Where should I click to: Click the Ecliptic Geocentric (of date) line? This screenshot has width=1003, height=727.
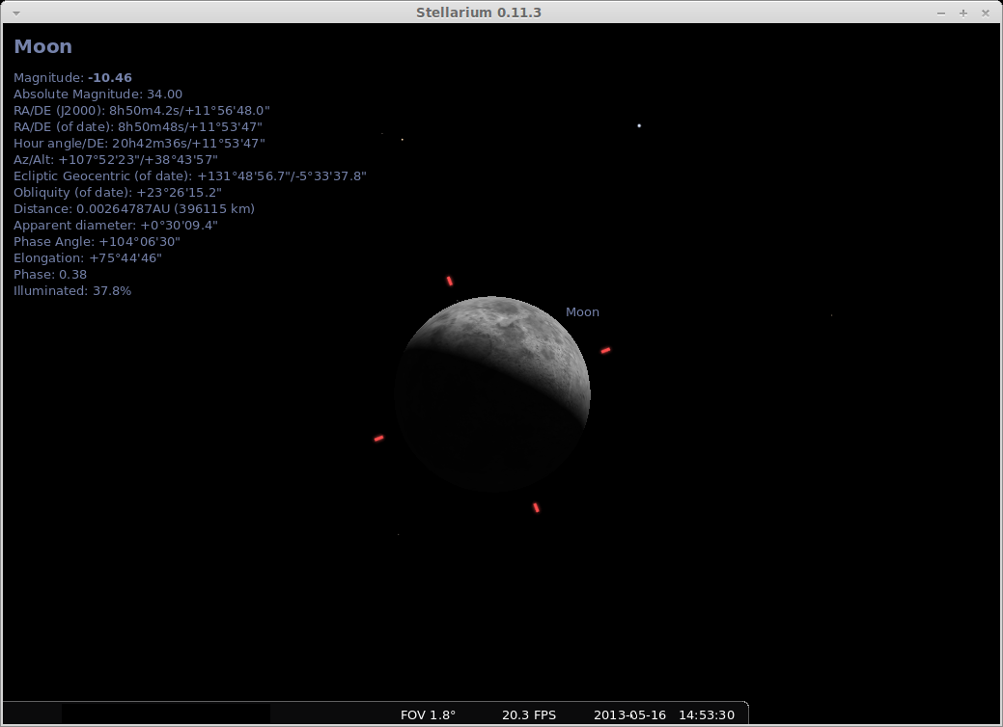[190, 175]
